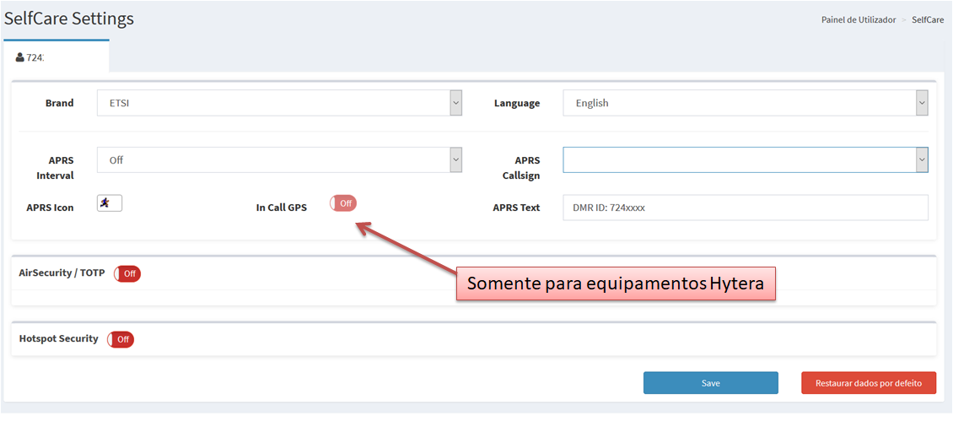Toggle the In Call GPS switch

[343, 203]
